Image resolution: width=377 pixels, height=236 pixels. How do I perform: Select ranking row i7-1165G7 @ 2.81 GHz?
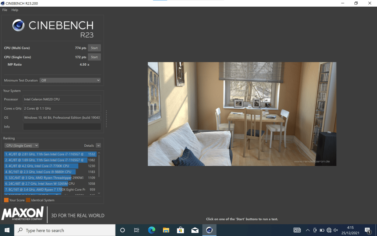[50, 154]
